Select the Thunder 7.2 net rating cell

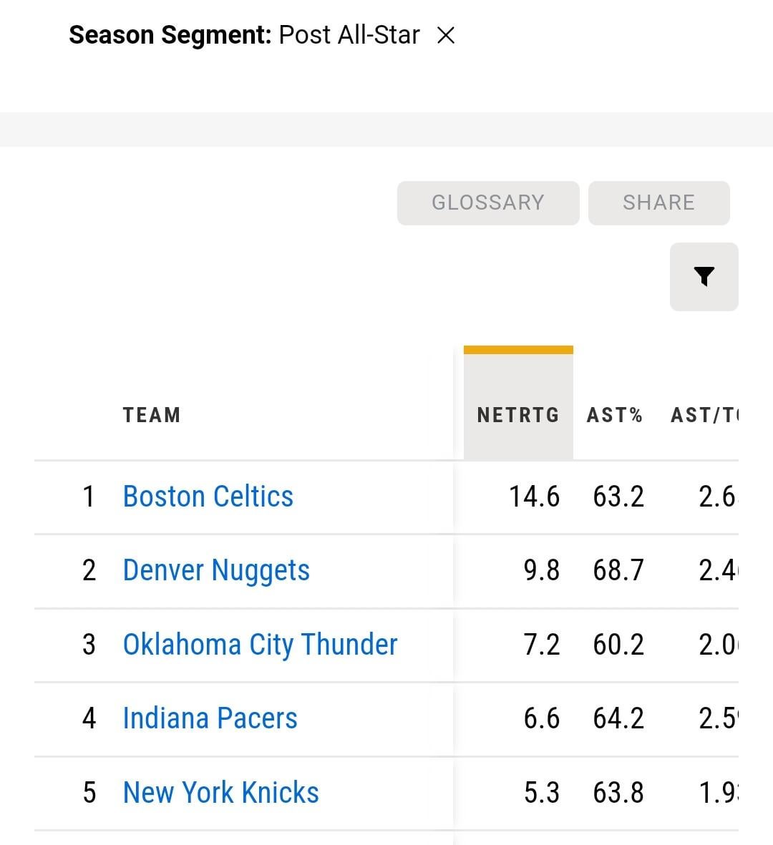(542, 645)
